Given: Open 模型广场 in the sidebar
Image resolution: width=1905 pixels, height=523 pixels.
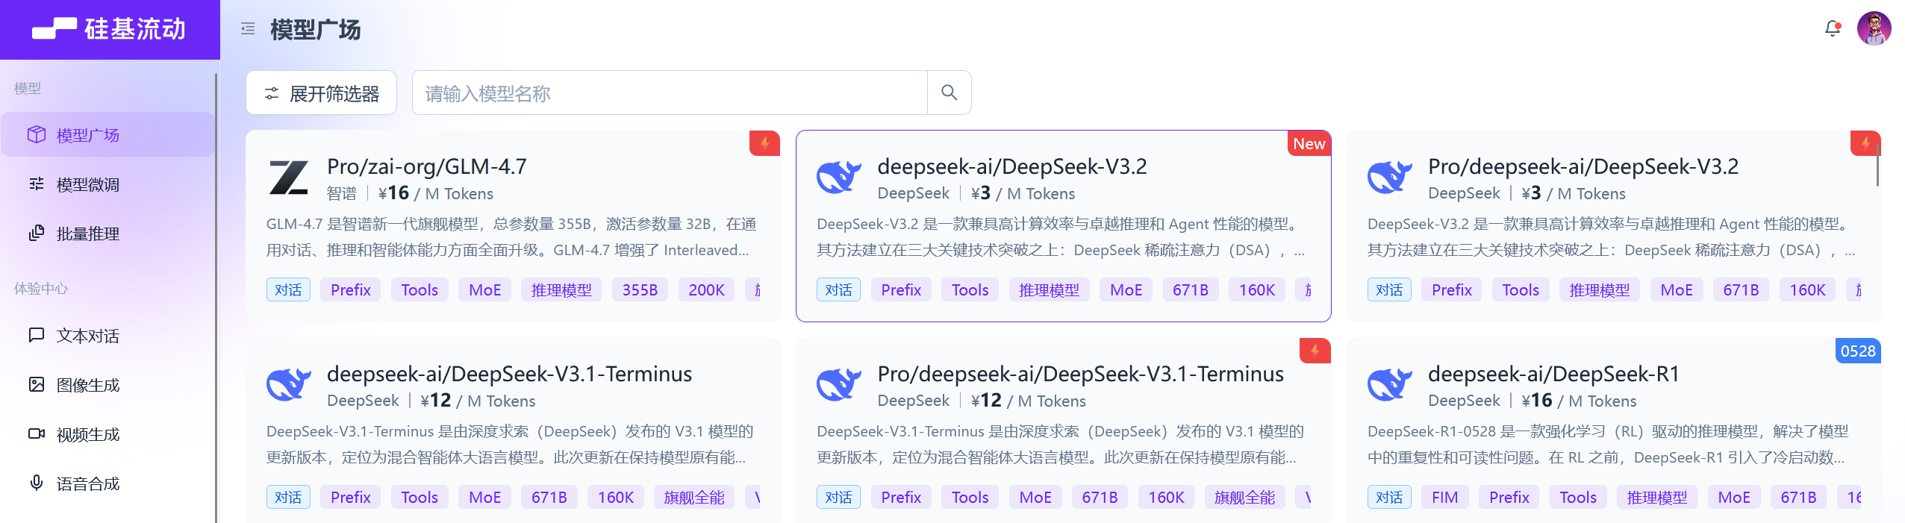Looking at the screenshot, I should tap(108, 134).
